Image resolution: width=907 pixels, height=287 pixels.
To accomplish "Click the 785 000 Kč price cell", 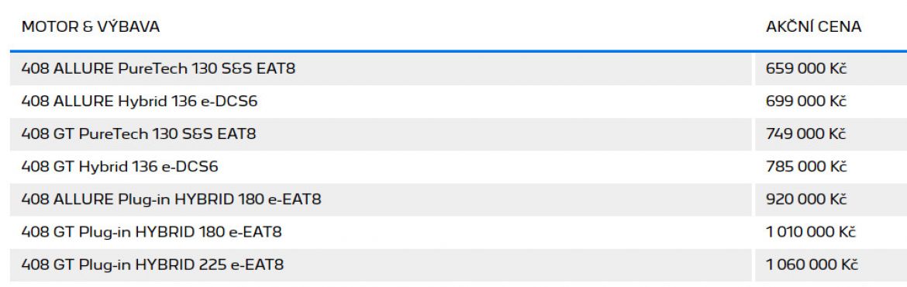I will point(831,168).
